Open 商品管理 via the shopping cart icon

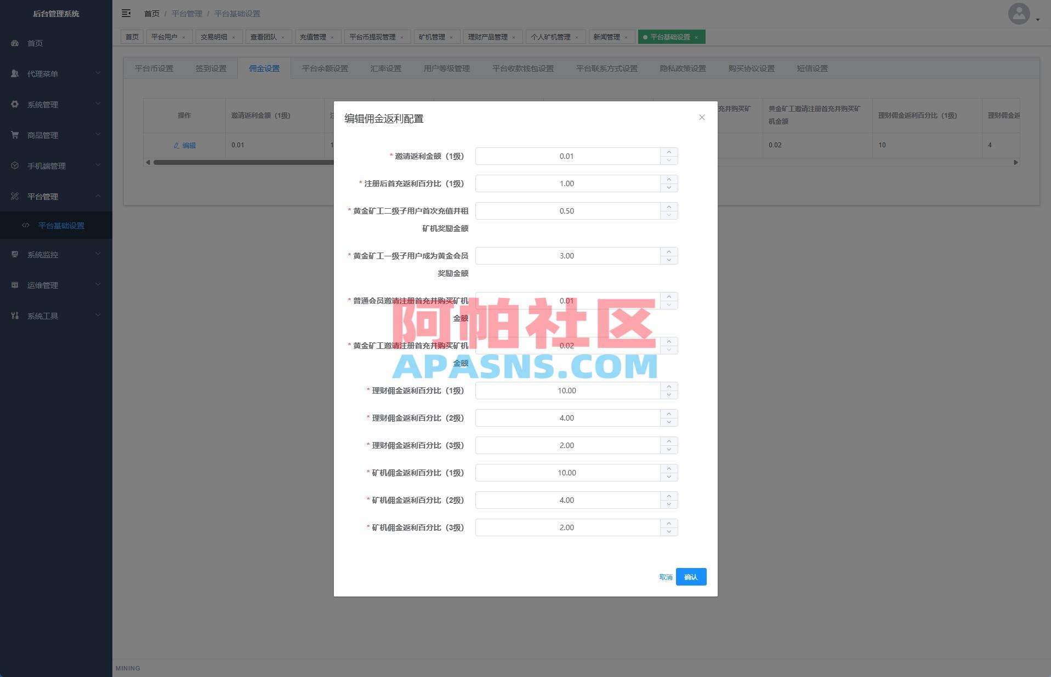click(15, 135)
